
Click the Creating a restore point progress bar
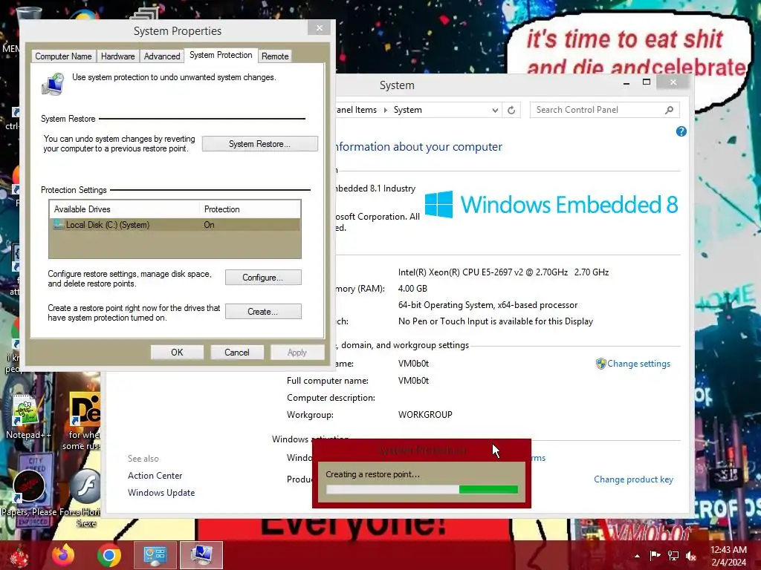[422, 490]
